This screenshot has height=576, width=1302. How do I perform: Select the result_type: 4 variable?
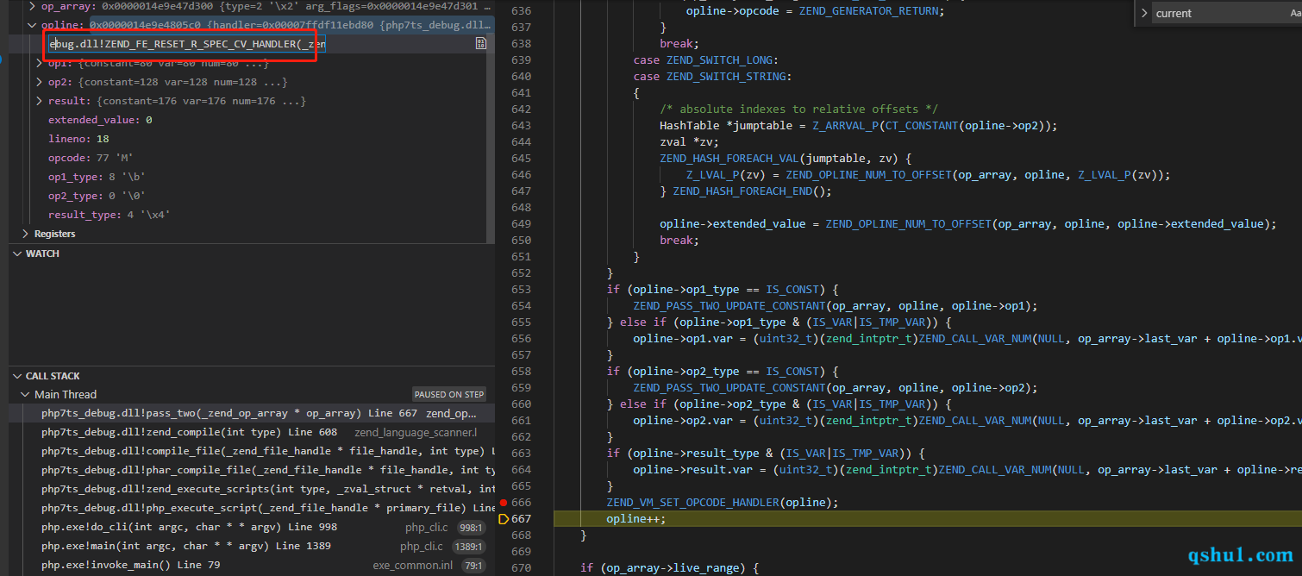[109, 215]
